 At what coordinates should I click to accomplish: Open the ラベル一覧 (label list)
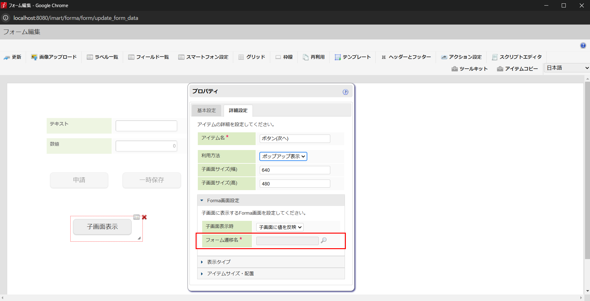click(102, 57)
